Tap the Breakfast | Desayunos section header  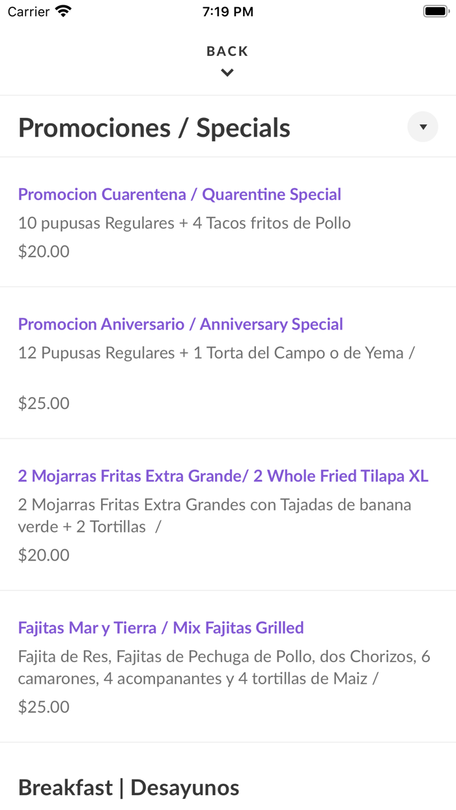(128, 787)
